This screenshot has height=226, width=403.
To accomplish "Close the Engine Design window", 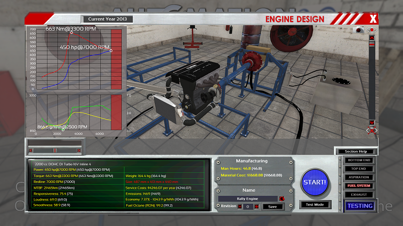I will click(373, 19).
